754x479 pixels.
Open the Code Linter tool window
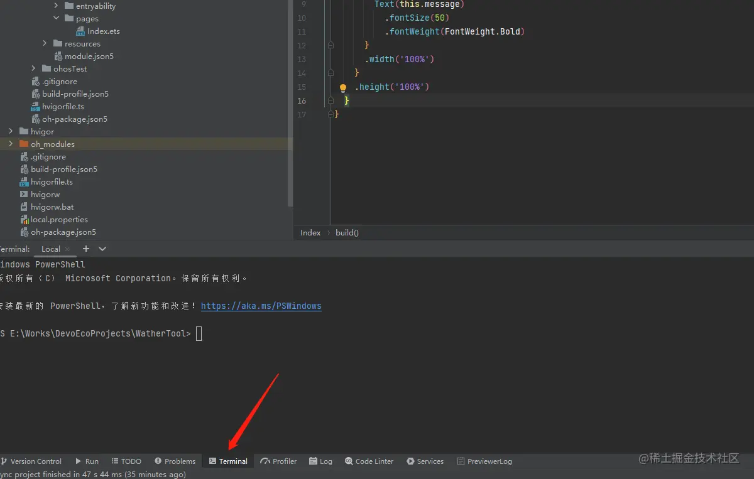coord(369,461)
